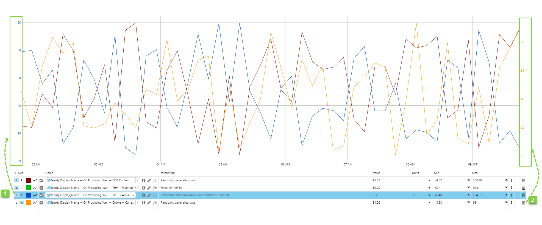Auto-scale the THT Actual row with arrow icon
Image resolution: width=542 pixels, height=225 pixels.
[x=512, y=195]
